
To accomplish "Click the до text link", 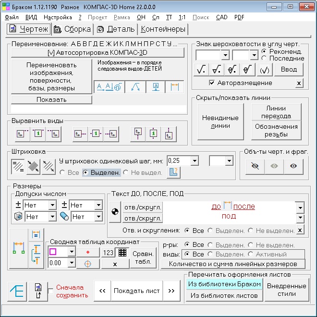I will (x=216, y=207).
